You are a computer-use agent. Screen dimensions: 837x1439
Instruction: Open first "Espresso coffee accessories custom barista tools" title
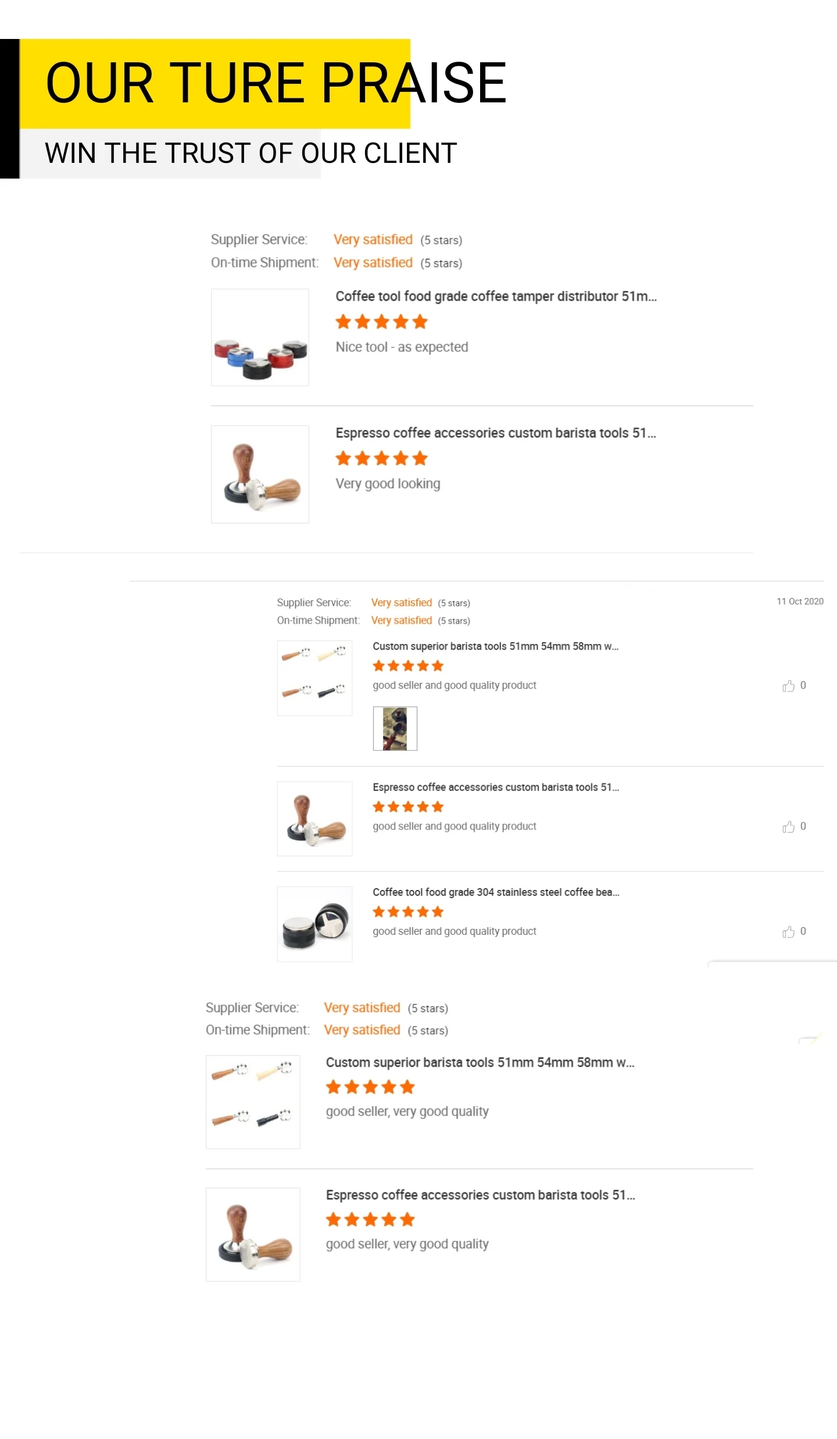click(495, 433)
